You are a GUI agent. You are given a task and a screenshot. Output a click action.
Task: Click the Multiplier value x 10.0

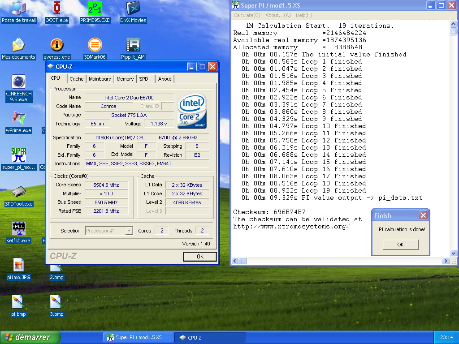(106, 193)
